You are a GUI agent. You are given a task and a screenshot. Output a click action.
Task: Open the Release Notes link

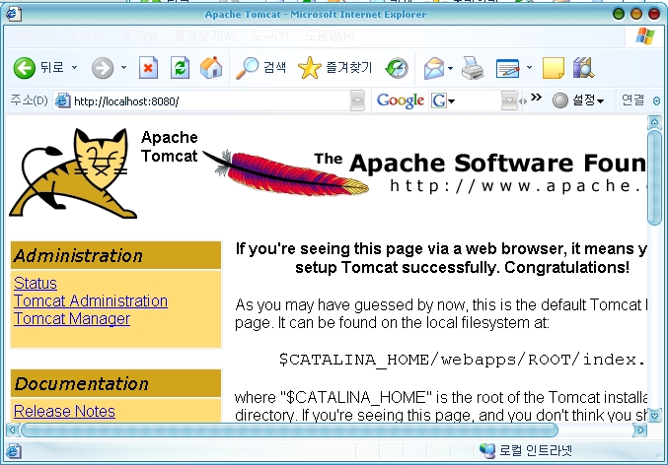[x=64, y=412]
